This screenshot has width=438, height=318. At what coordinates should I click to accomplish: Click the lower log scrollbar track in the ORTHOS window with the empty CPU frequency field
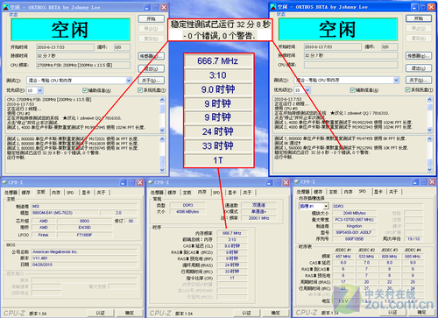429,154
